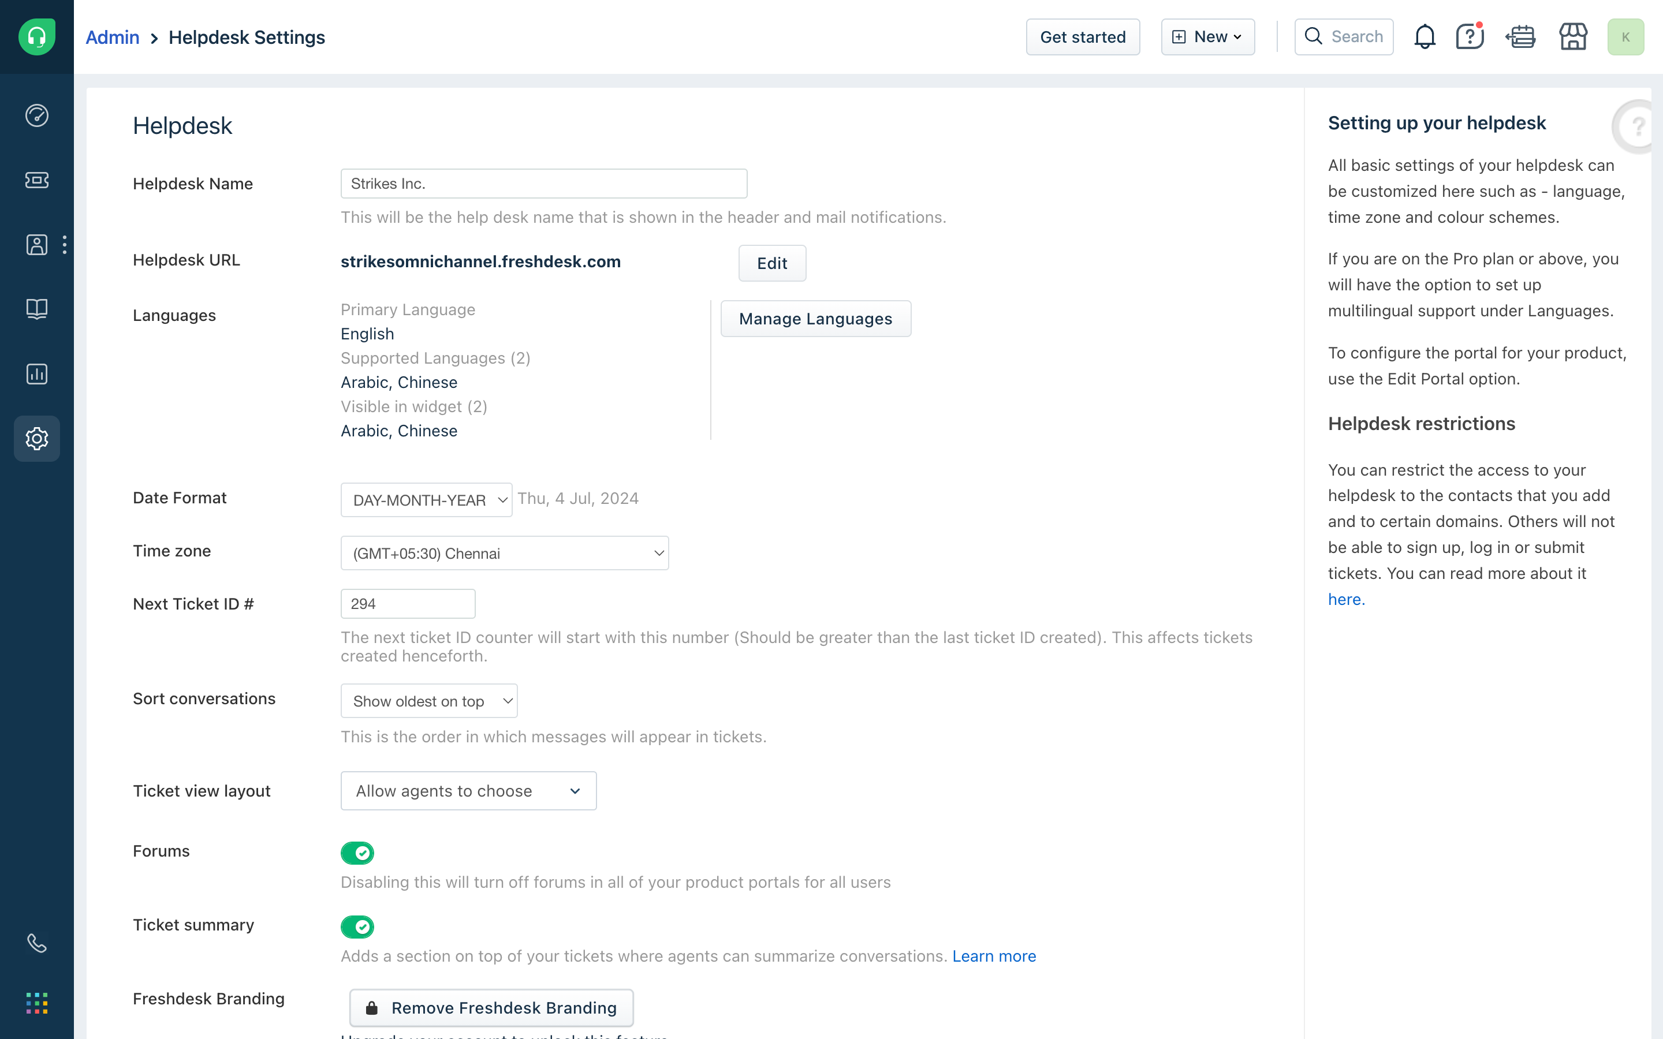
Task: Open Contacts icon in left sidebar
Action: 36,245
